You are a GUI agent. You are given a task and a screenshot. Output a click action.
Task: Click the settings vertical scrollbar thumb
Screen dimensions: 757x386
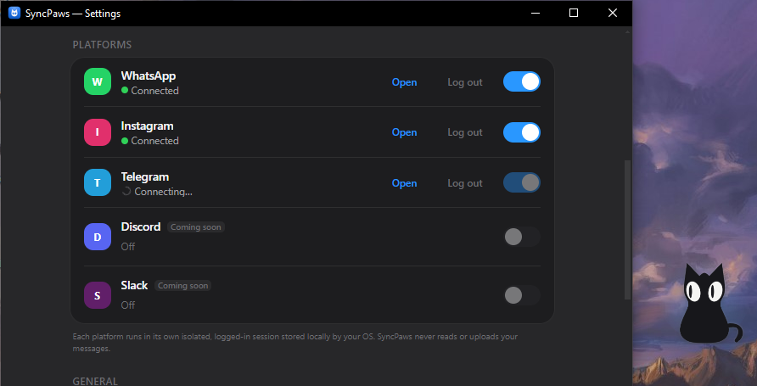(x=628, y=230)
